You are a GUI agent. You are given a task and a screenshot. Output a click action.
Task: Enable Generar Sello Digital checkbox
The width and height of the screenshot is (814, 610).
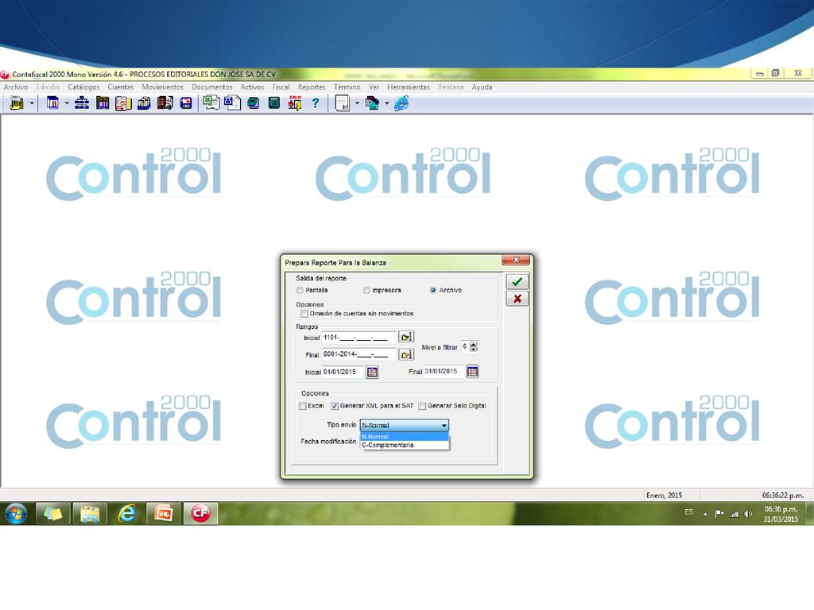click(x=422, y=406)
